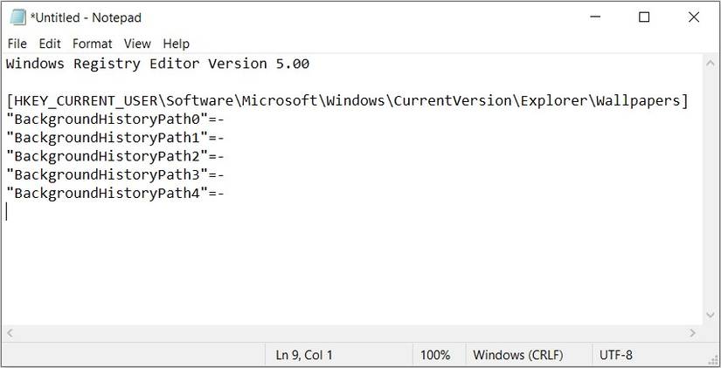Click the horizontal scrollbar left arrow
This screenshot has width=721, height=368.
coord(10,333)
